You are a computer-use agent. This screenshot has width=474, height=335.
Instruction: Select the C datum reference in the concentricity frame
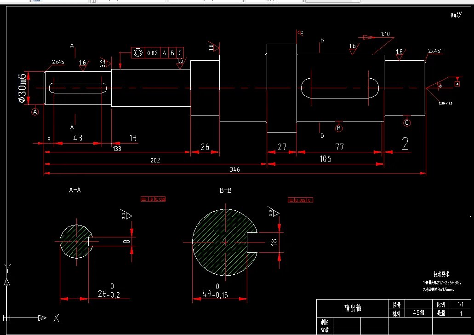180,53
